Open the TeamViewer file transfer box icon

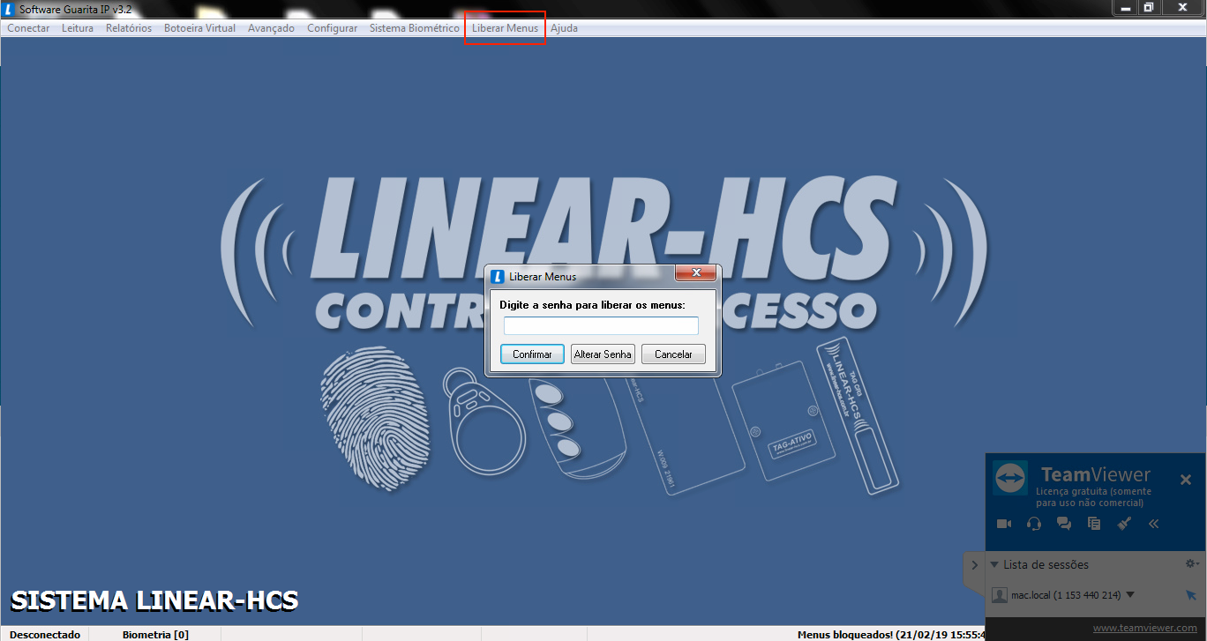coord(1094,524)
